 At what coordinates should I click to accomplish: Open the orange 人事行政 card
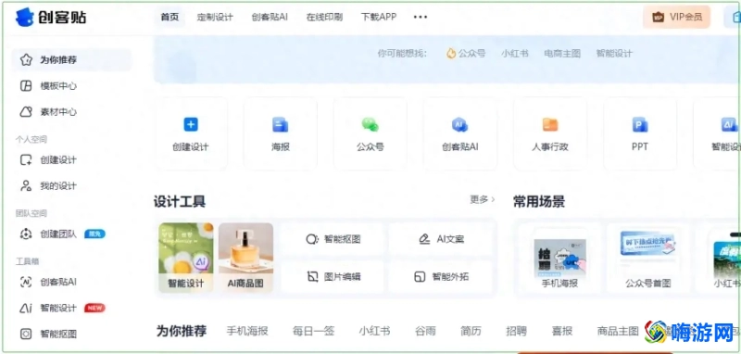coord(550,133)
